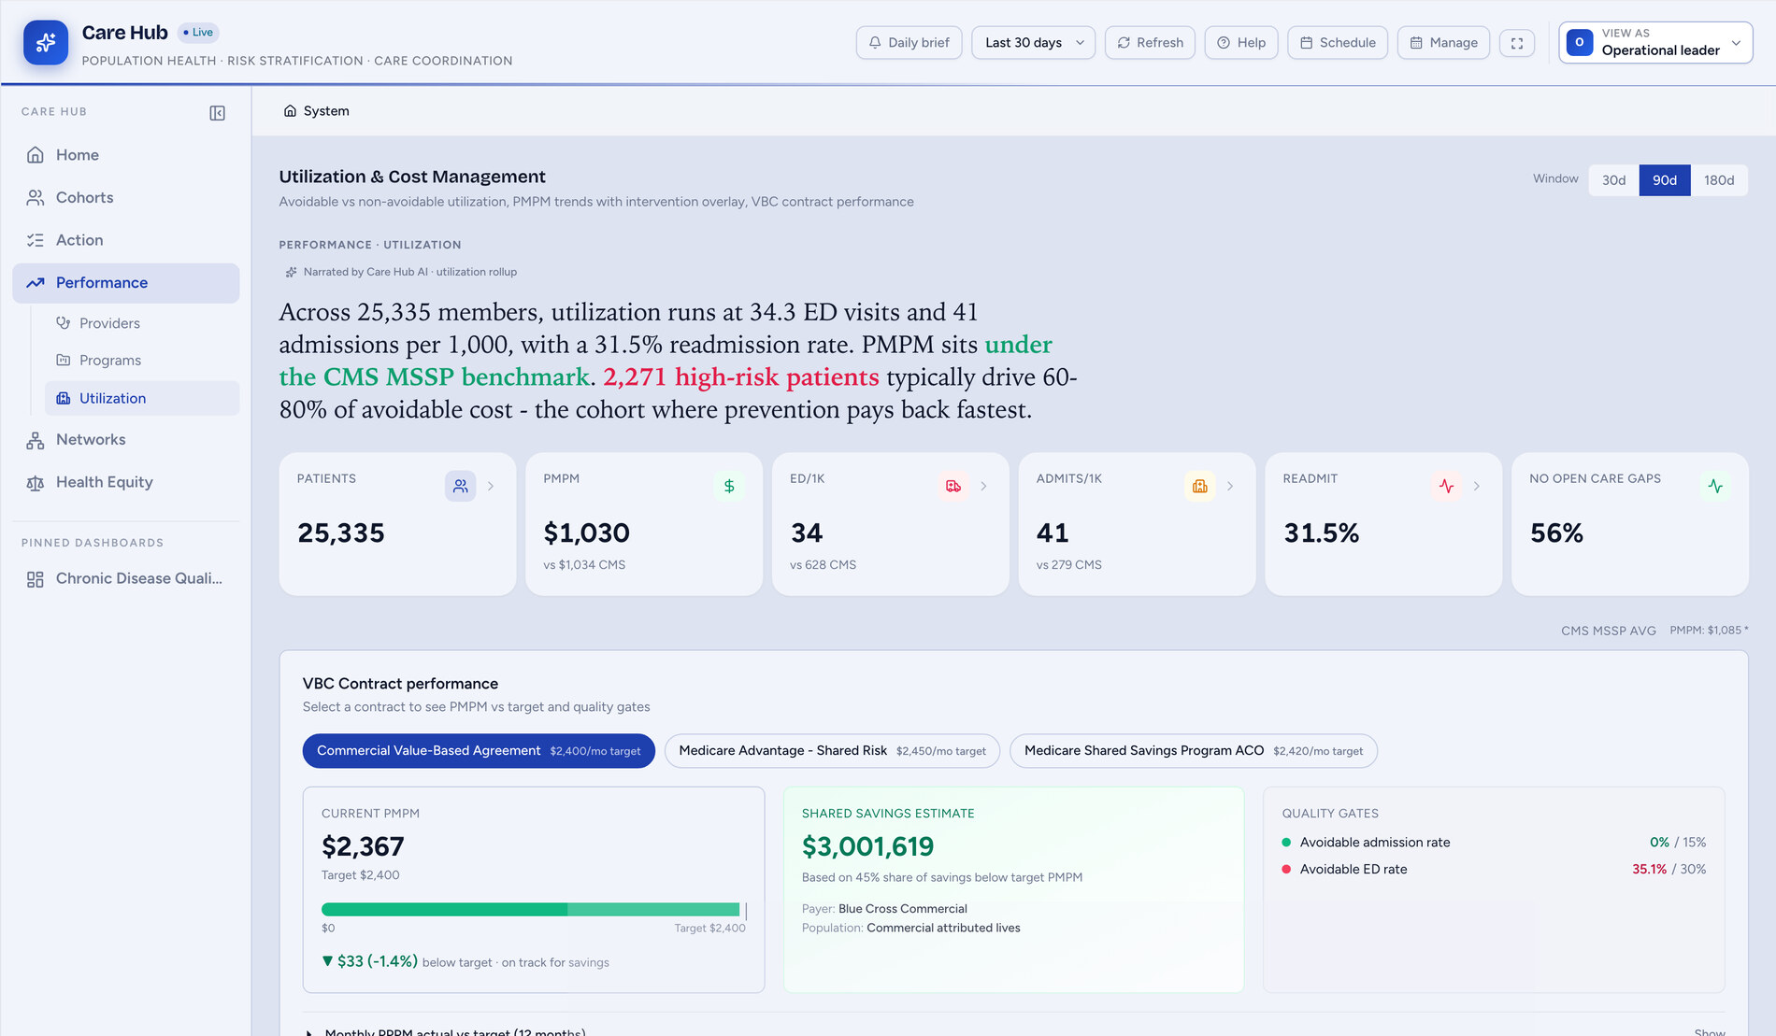
Task: Click the avatar O in View As
Action: point(1579,42)
